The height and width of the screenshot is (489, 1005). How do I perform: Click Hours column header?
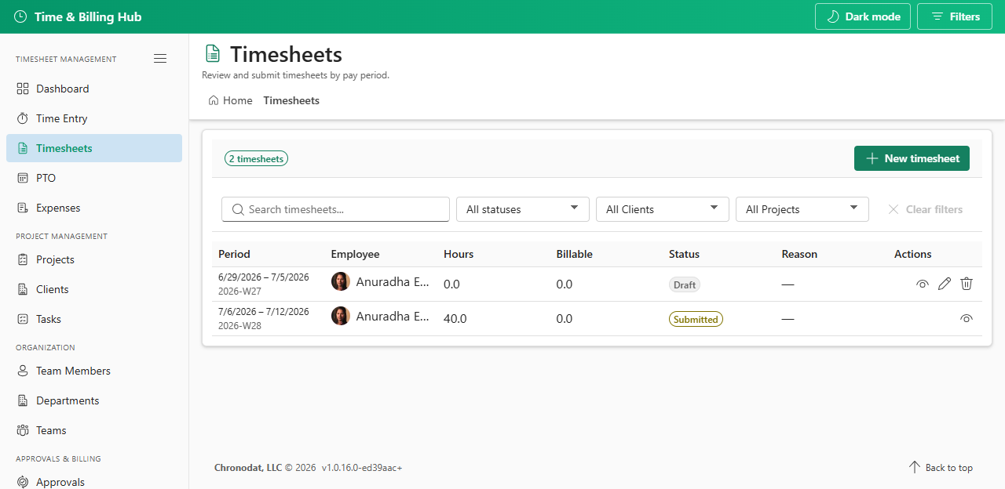(x=459, y=254)
